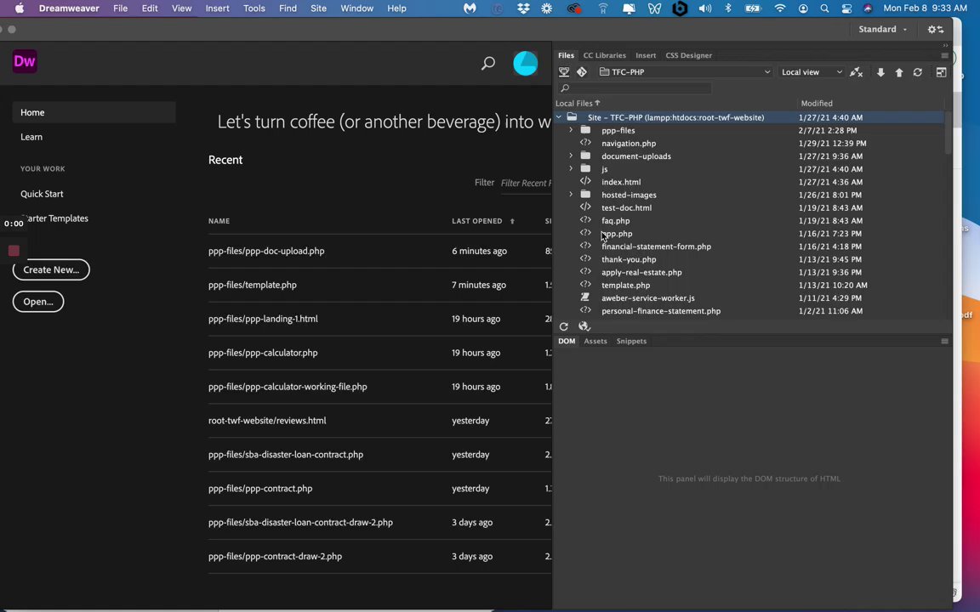Open the TFC-PHP site selector dropdown
Image resolution: width=980 pixels, height=612 pixels.
(685, 71)
